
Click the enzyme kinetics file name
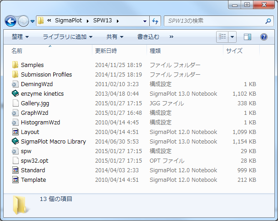tap(42, 94)
